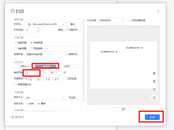
Task: Click the top floating tool icon in preview
Action: click(154, 73)
